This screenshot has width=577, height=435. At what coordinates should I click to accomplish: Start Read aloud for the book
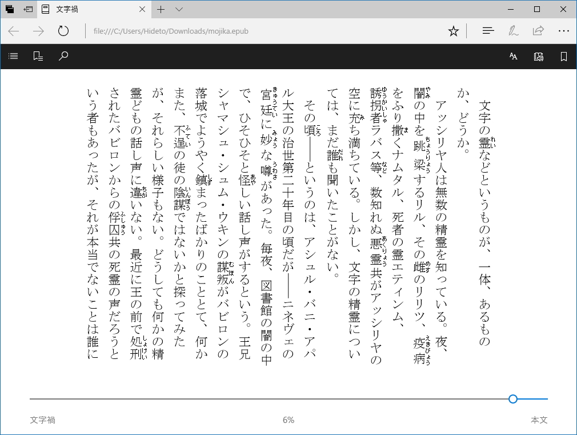coord(538,56)
